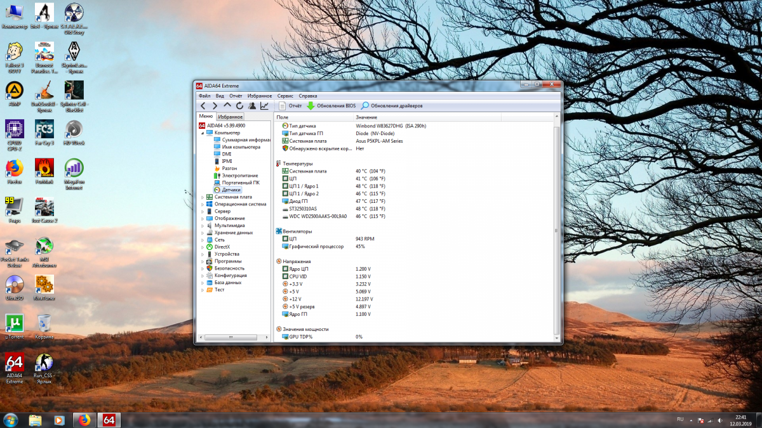Screen dimensions: 762x428
Task: Click Обновления драйверов search button
Action: 392,106
